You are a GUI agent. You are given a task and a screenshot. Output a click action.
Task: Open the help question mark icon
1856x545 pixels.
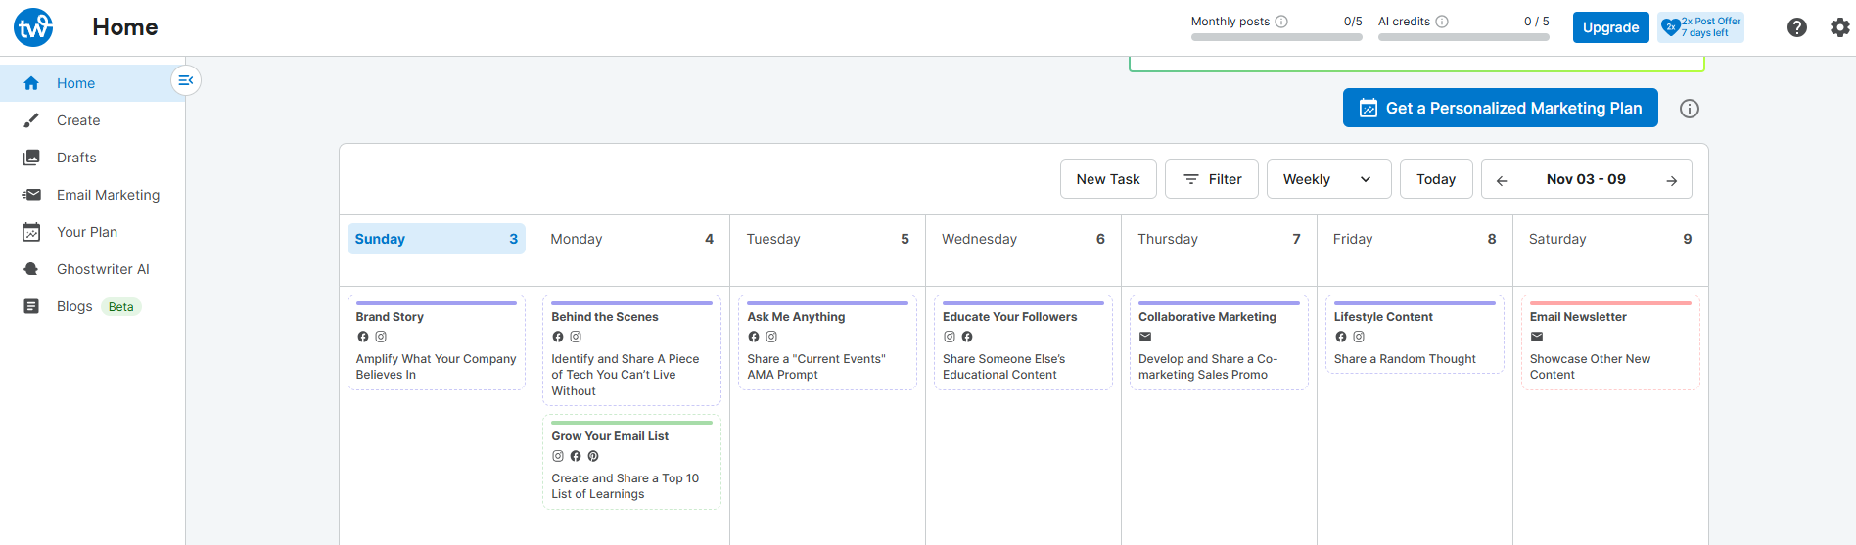[1797, 27]
